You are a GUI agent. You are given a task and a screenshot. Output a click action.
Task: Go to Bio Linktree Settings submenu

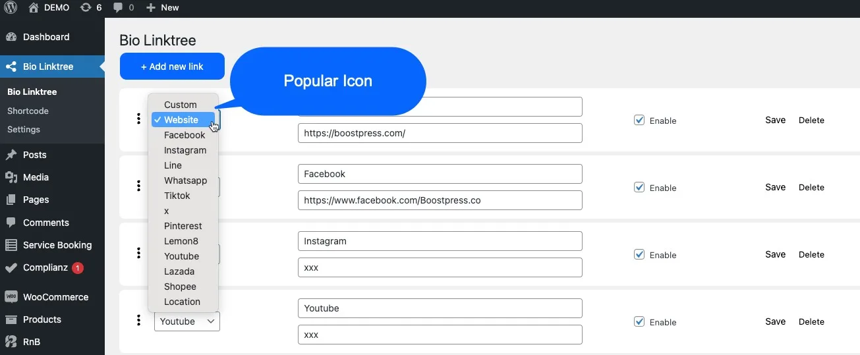[x=24, y=129]
